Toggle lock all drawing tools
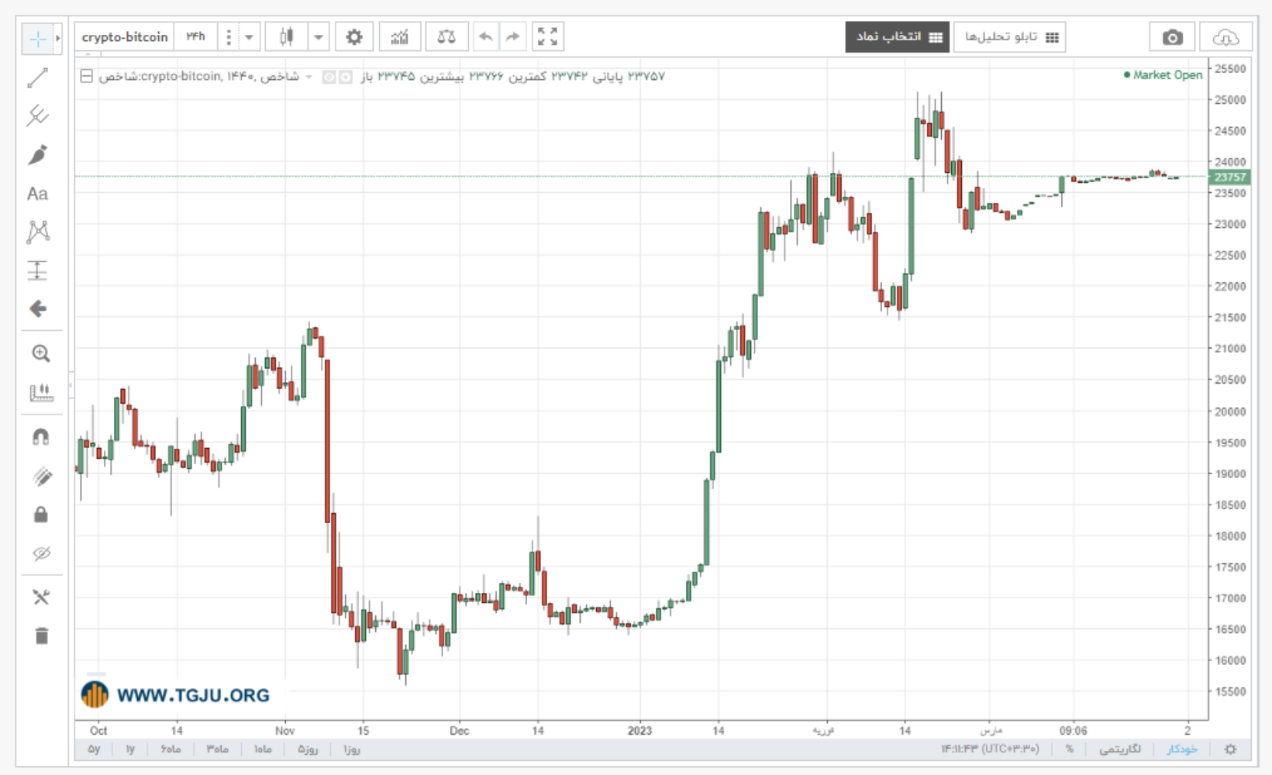Image resolution: width=1272 pixels, height=775 pixels. point(41,515)
